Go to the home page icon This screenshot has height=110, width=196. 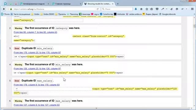point(141,9)
